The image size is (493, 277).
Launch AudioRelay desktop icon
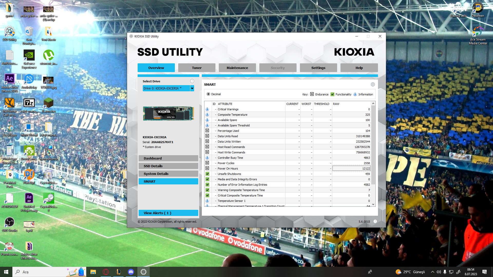29,81
